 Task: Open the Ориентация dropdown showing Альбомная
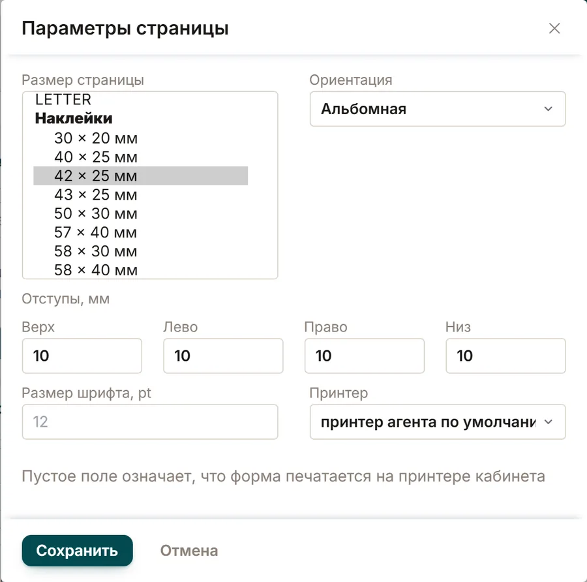[437, 109]
